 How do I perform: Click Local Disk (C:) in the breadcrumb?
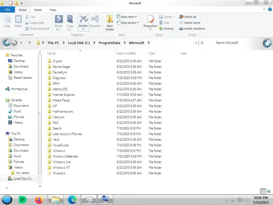79,43
